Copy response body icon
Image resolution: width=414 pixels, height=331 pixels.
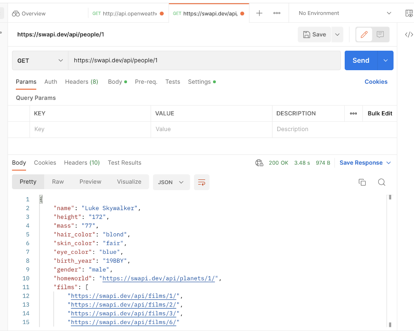click(x=362, y=182)
